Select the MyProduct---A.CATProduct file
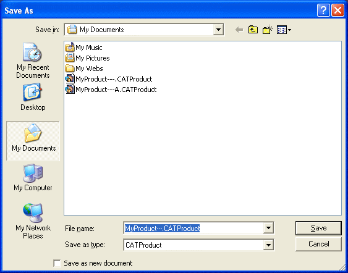 click(111, 90)
